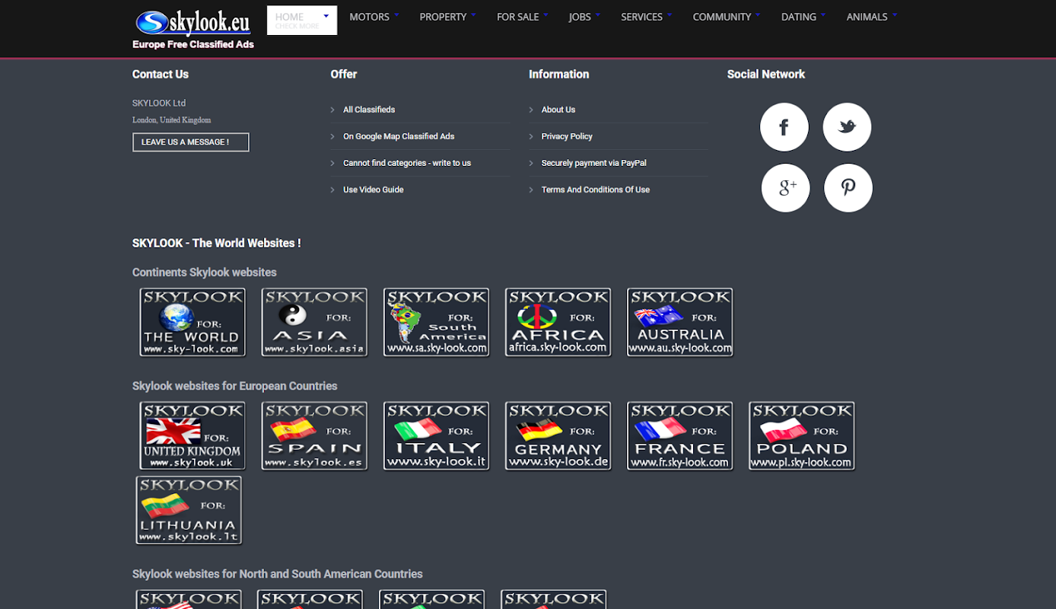Open the Twitter bird icon

tap(847, 127)
